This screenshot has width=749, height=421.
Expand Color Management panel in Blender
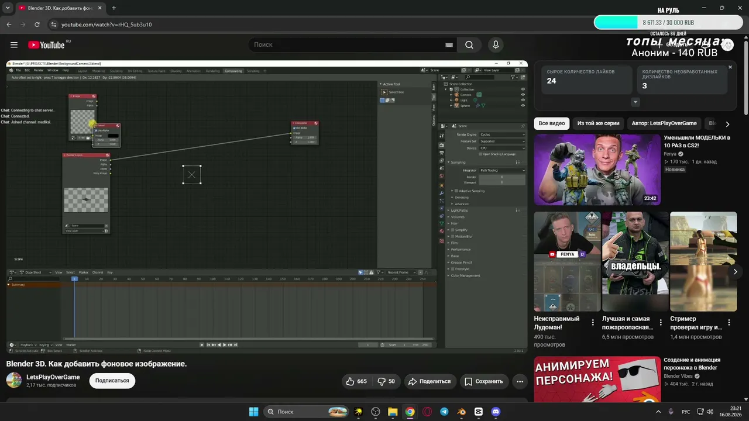click(465, 275)
